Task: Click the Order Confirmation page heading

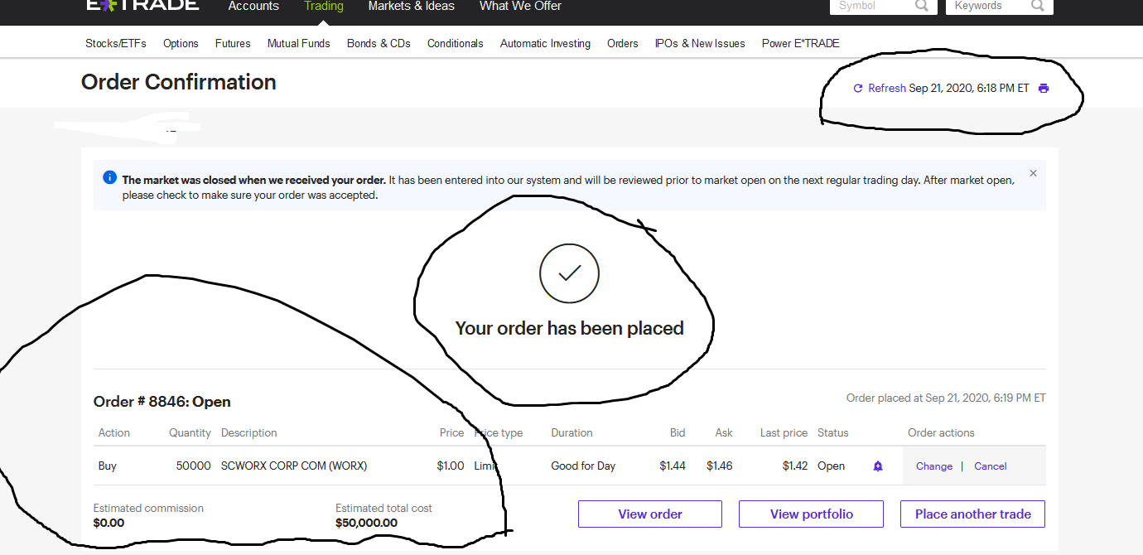Action: pos(179,82)
